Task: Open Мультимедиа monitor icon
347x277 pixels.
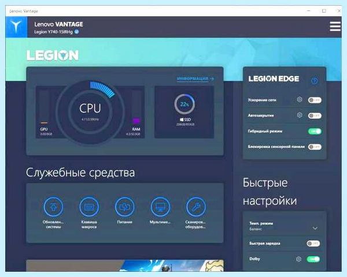Action: [160, 207]
